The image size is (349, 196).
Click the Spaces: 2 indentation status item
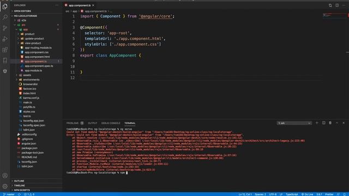click(260, 194)
